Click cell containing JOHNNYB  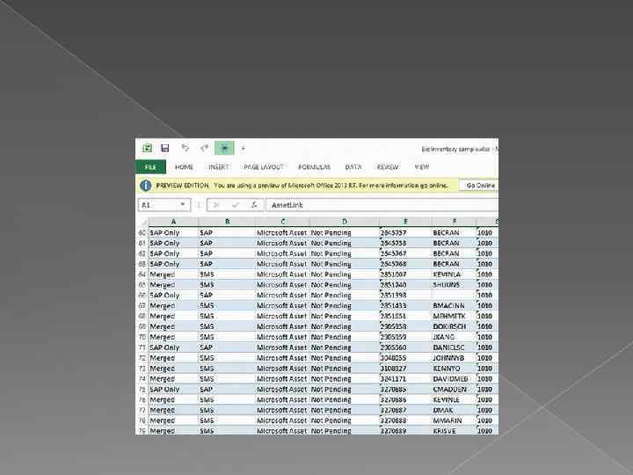[x=455, y=358]
